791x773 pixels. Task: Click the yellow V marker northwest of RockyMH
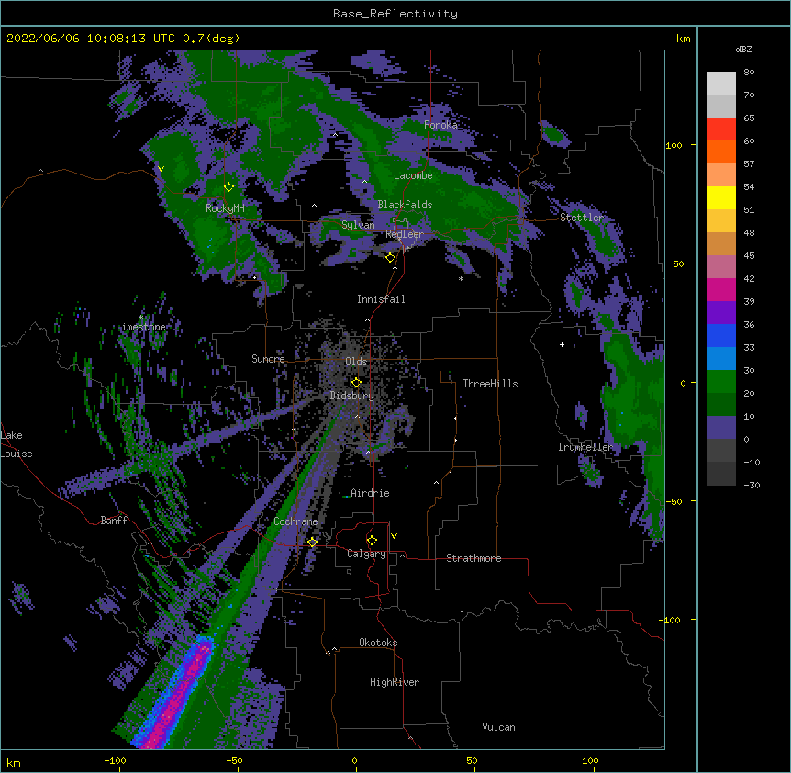pos(161,169)
